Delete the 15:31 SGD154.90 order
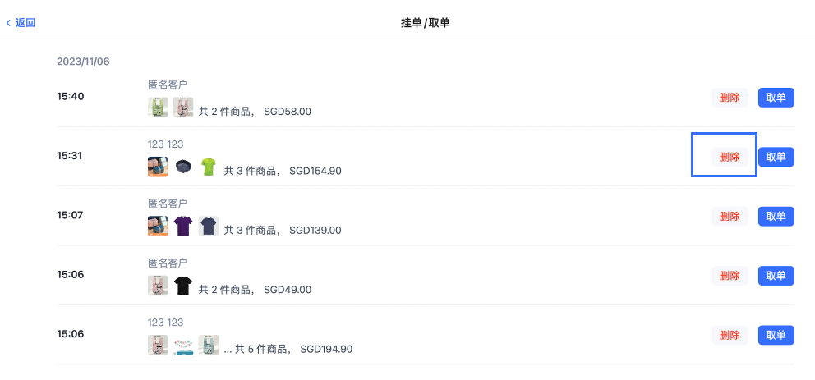Image resolution: width=815 pixels, height=380 pixels. click(730, 157)
